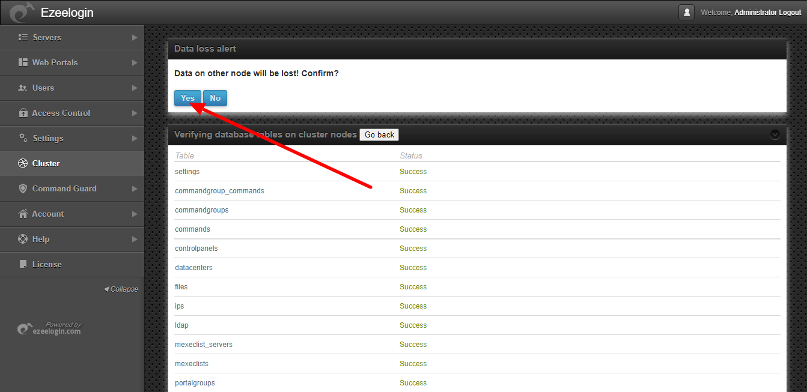Image resolution: width=807 pixels, height=392 pixels.
Task: Expand the Users submenu arrow
Action: point(135,88)
